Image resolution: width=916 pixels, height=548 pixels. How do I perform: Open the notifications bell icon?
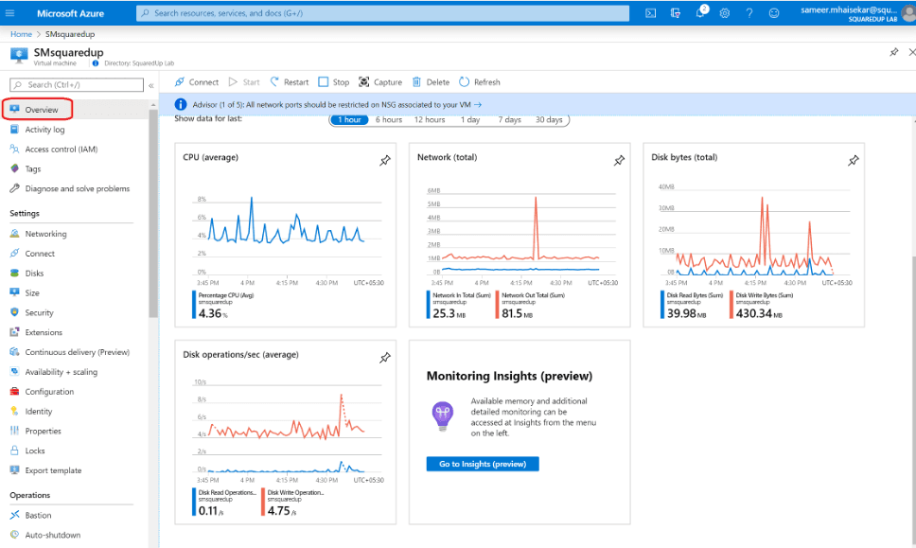click(x=700, y=13)
